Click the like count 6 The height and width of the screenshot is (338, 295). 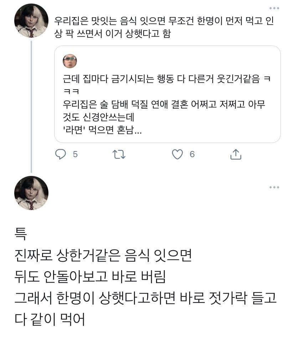(x=192, y=154)
